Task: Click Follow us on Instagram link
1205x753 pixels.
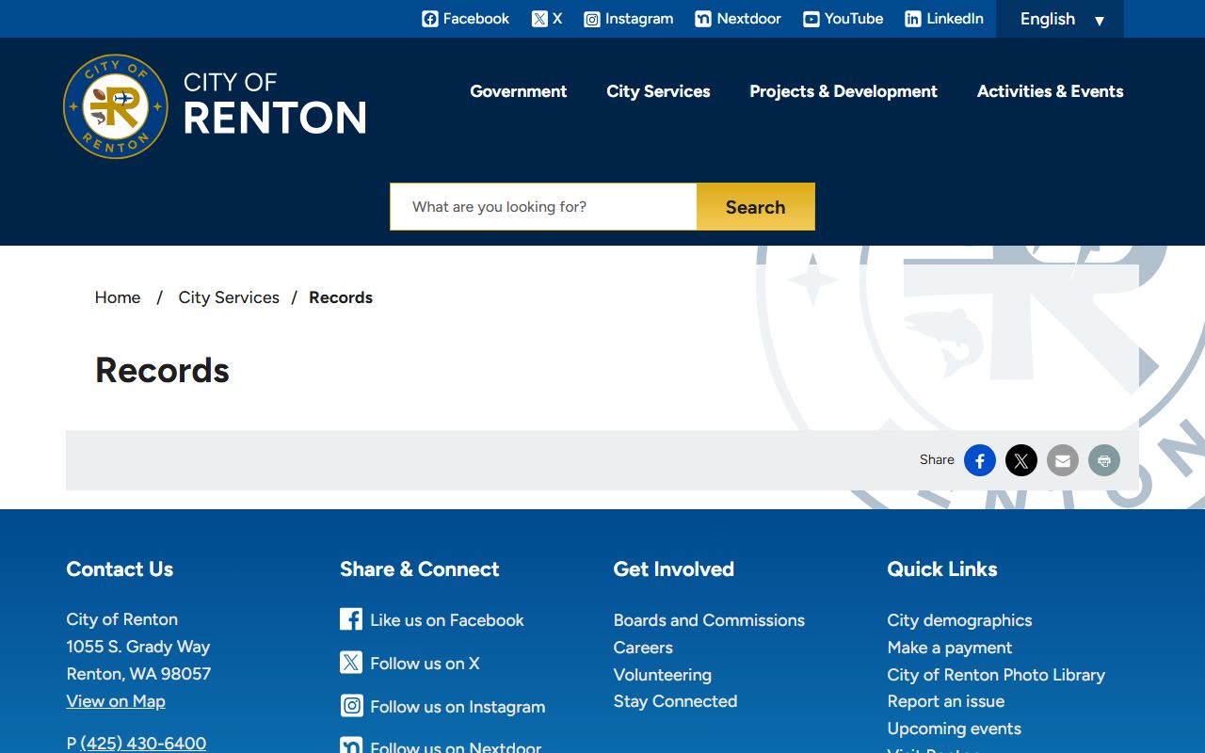Action: pyautogui.click(x=458, y=707)
